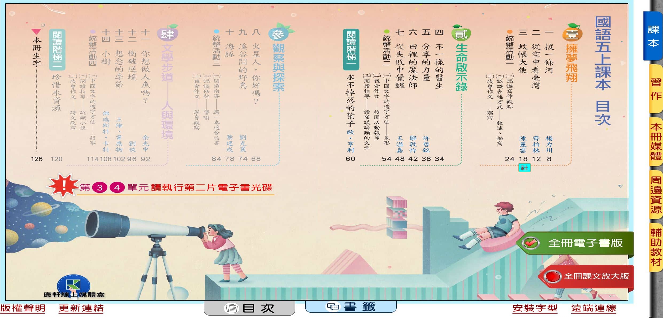
Task: Open lesson 八 火星人,你好嗎?
Action: tap(256, 66)
